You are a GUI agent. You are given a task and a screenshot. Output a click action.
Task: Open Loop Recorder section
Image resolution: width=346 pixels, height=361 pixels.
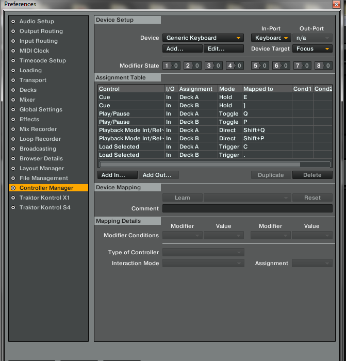point(40,139)
